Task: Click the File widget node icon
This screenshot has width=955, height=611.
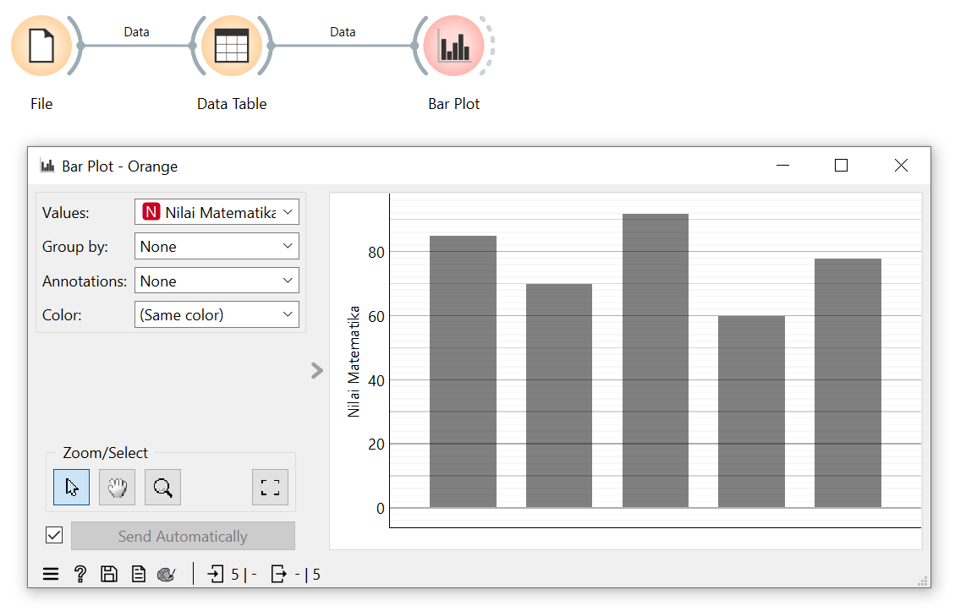Action: tap(41, 45)
